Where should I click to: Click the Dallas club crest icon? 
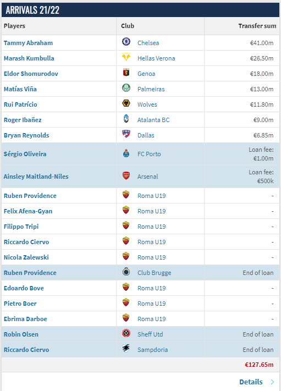coord(126,134)
